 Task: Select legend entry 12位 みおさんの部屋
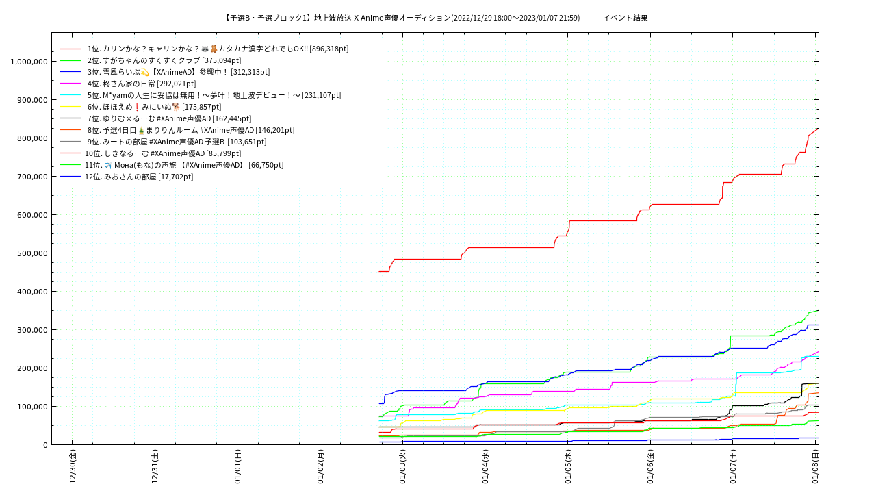[x=139, y=177]
